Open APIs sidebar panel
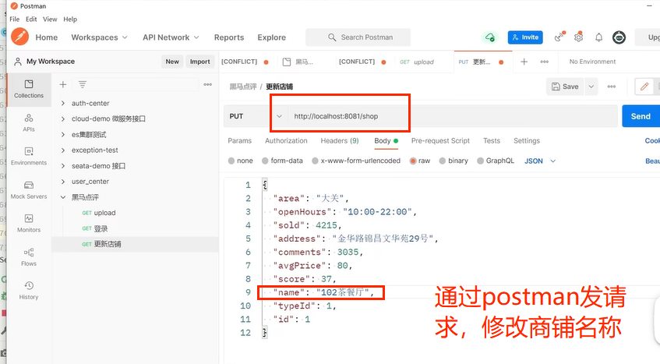 point(29,122)
